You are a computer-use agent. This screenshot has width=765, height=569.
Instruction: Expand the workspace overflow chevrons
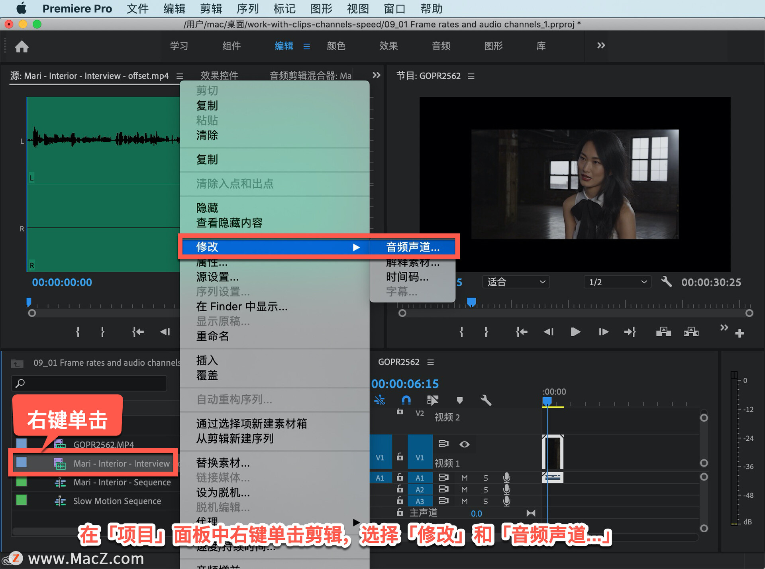tap(601, 45)
